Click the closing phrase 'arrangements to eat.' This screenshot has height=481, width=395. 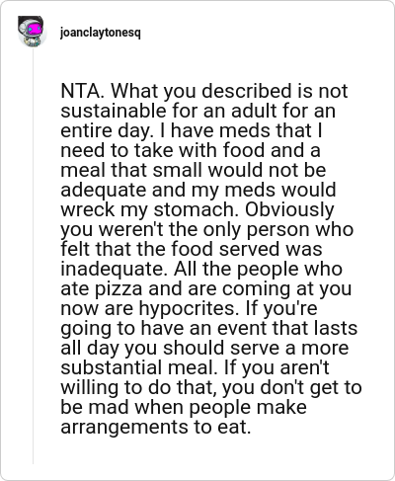click(x=156, y=428)
